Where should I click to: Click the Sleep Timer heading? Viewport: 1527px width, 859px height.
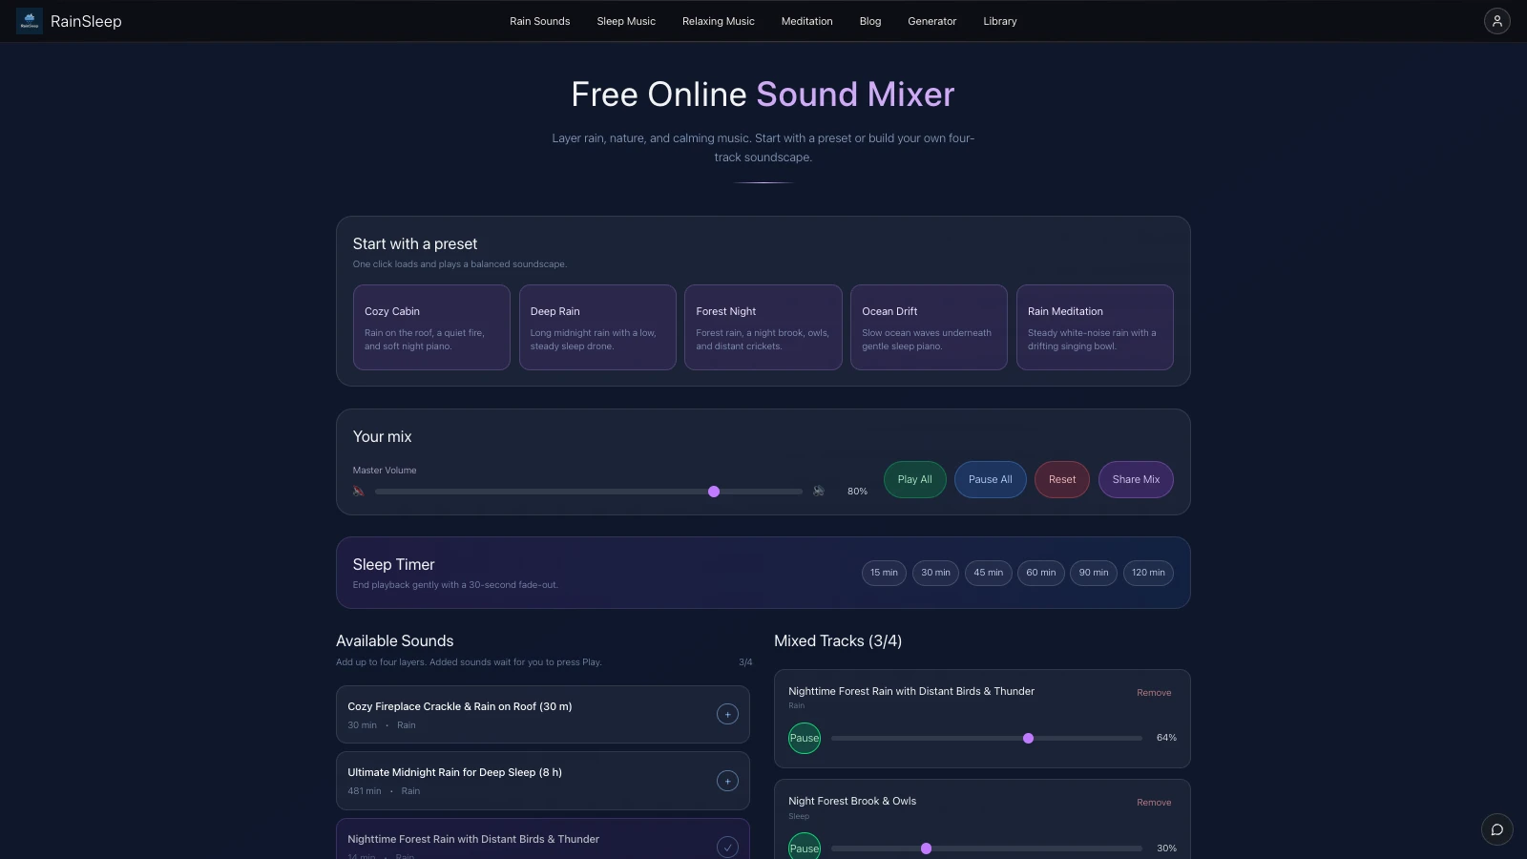point(393,565)
